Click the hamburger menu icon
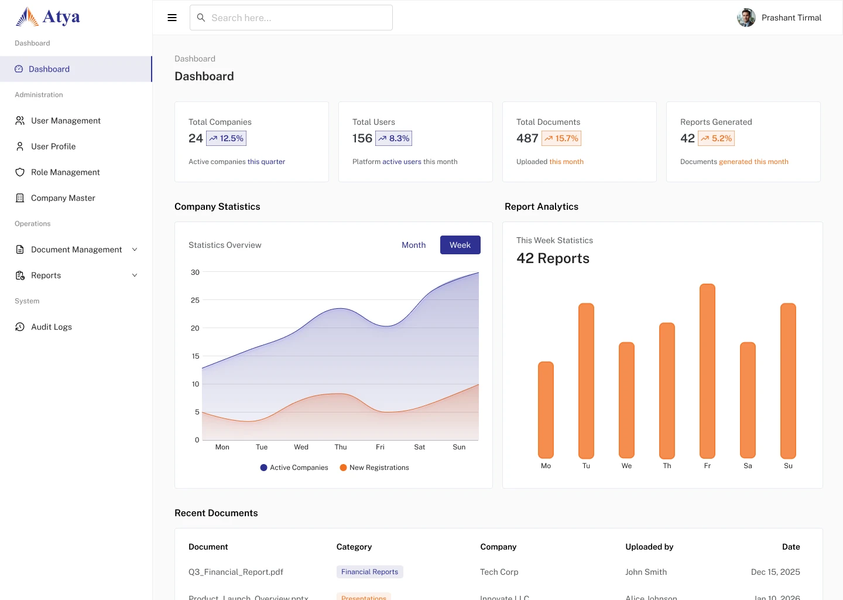This screenshot has height=600, width=843. (x=172, y=18)
